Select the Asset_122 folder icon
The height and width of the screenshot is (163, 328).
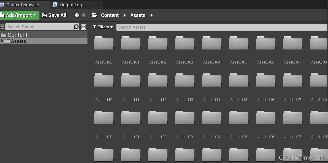point(158,118)
